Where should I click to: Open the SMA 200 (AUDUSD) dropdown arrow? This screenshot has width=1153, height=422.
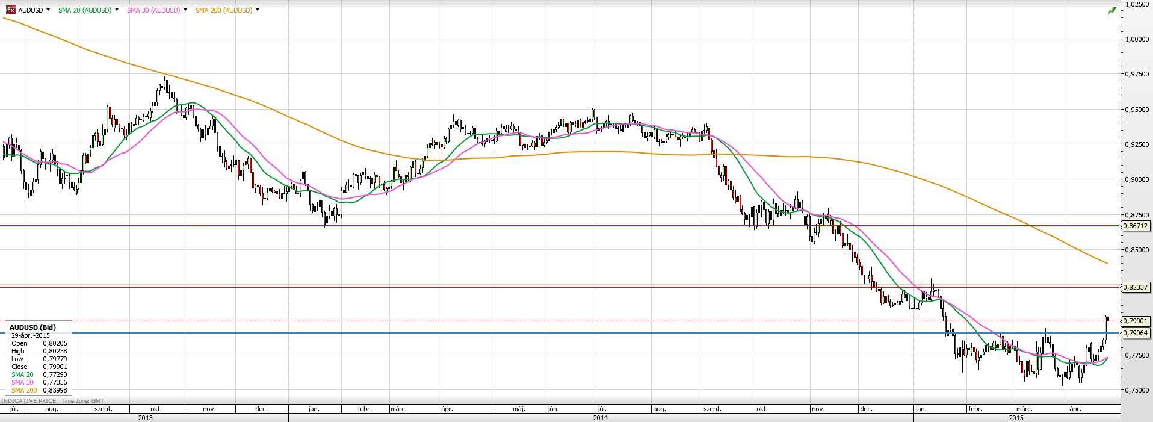pyautogui.click(x=258, y=10)
